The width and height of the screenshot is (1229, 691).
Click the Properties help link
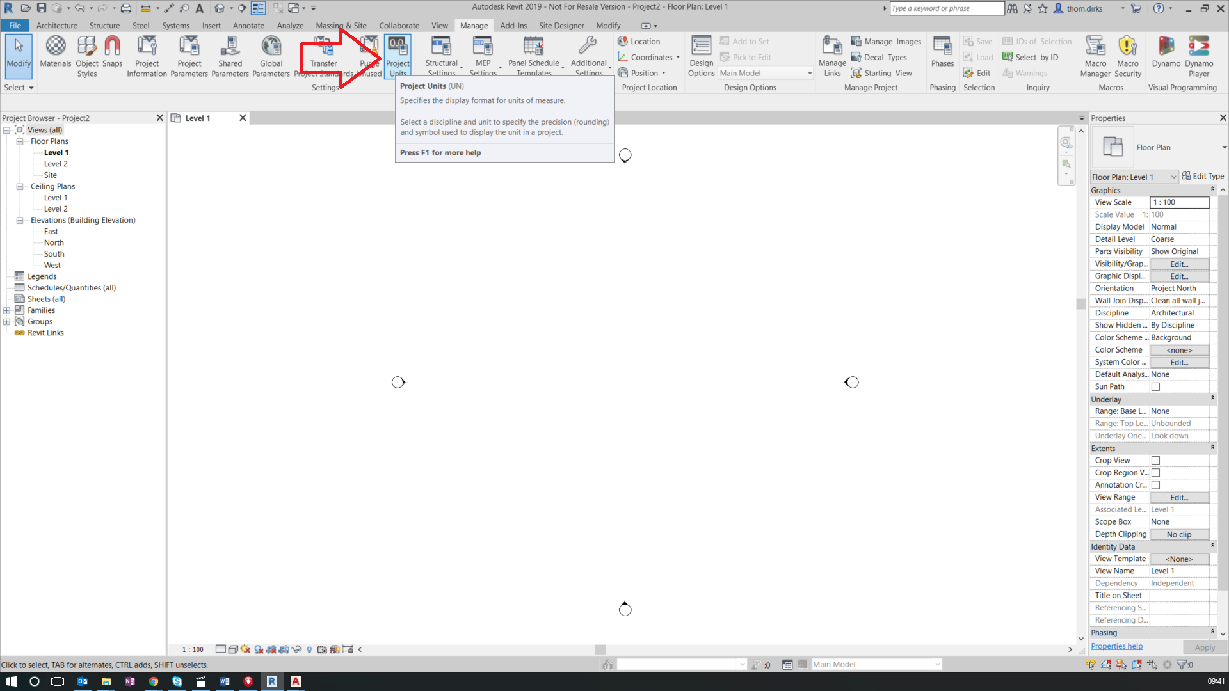[x=1116, y=646]
